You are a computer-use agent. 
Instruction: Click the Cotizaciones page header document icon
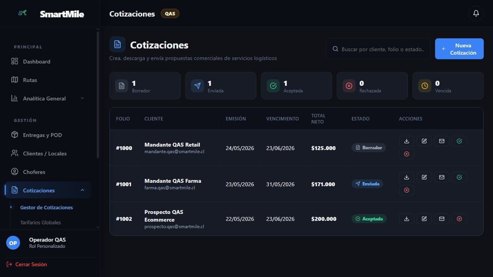point(117,44)
